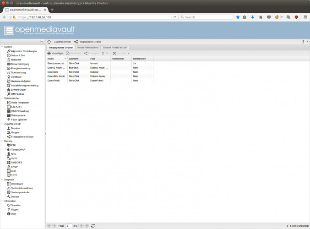Image resolution: width=310 pixels, height=229 pixels.
Task: Select the DatenEins-Kopie row
Action: coord(100,76)
